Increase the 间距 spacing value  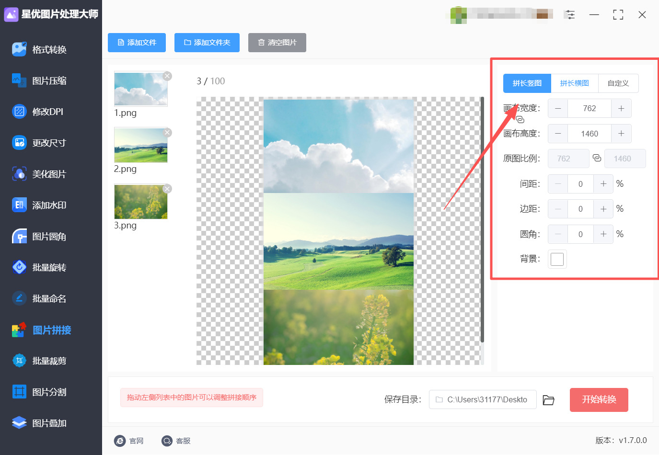(x=603, y=184)
